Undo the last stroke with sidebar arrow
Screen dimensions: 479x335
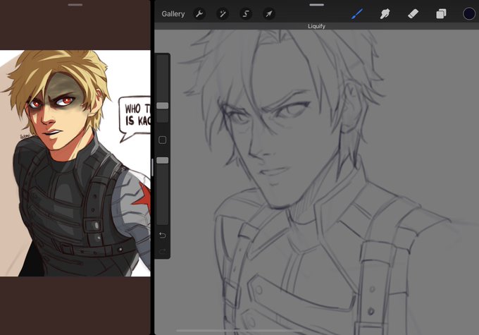(163, 236)
